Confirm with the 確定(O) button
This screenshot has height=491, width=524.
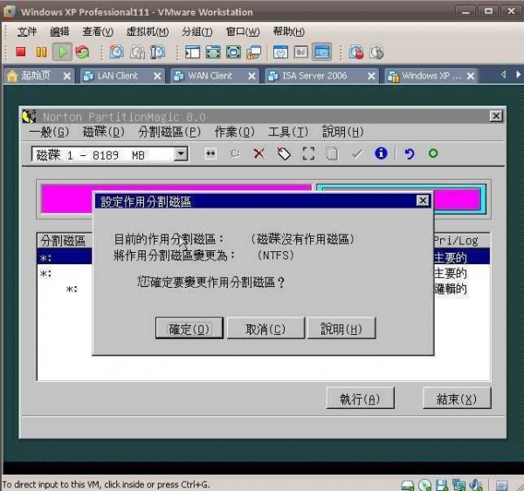click(190, 329)
